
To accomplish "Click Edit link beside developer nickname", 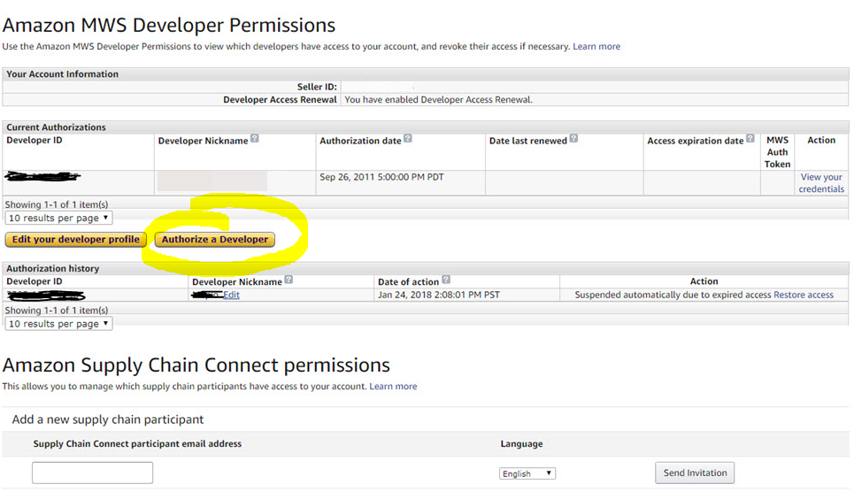I will (x=231, y=295).
